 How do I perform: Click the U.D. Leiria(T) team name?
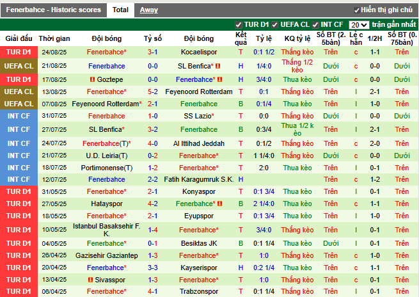coord(107,156)
